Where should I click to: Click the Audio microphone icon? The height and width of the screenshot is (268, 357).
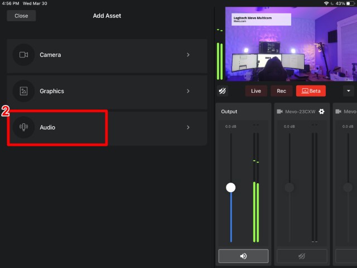[x=23, y=127]
